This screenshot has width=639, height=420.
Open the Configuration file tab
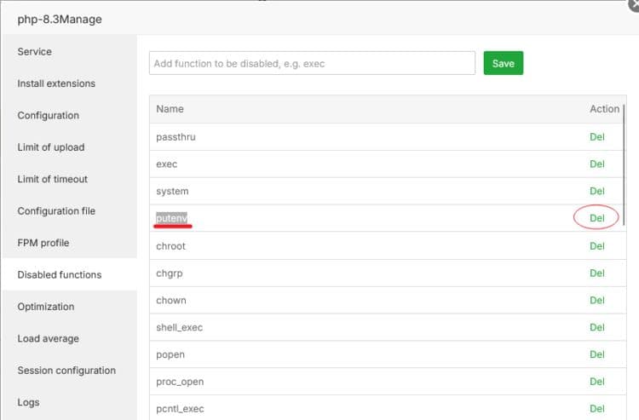(56, 211)
